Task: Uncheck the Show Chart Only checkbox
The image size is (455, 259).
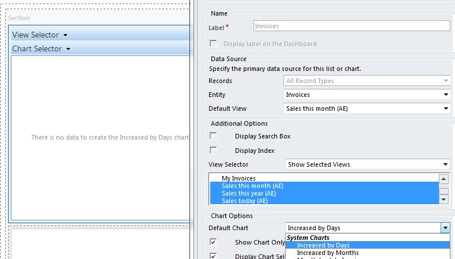Action: (214, 242)
